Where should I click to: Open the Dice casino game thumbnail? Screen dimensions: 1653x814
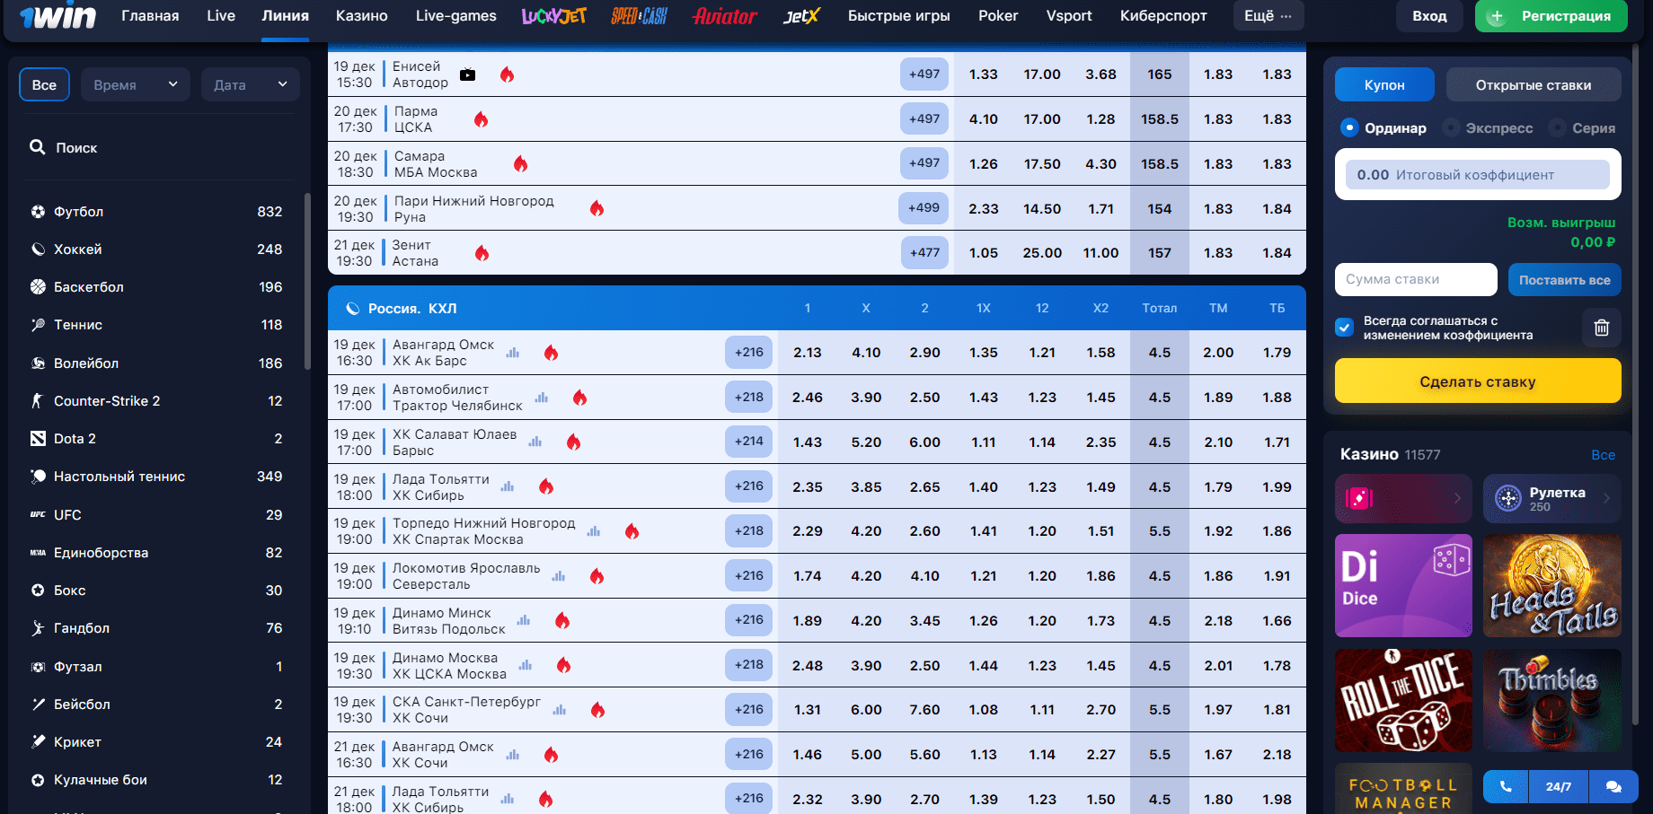coord(1403,585)
